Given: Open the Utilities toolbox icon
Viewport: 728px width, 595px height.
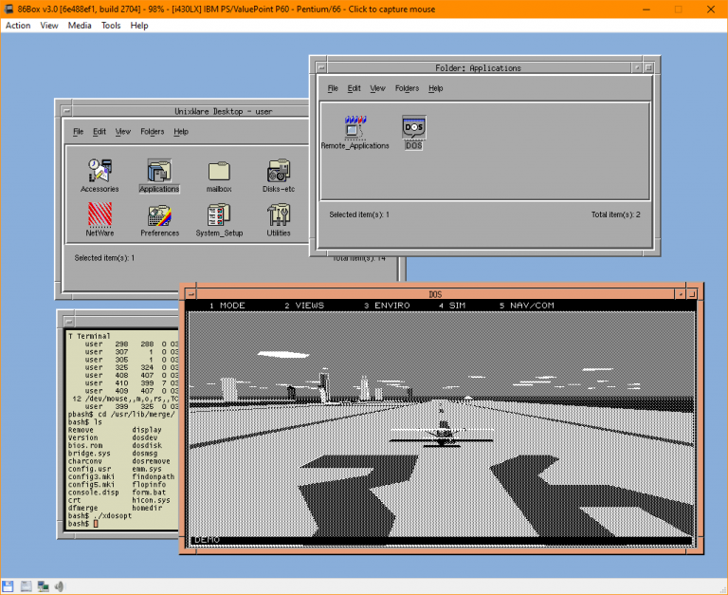Looking at the screenshot, I should point(279,214).
